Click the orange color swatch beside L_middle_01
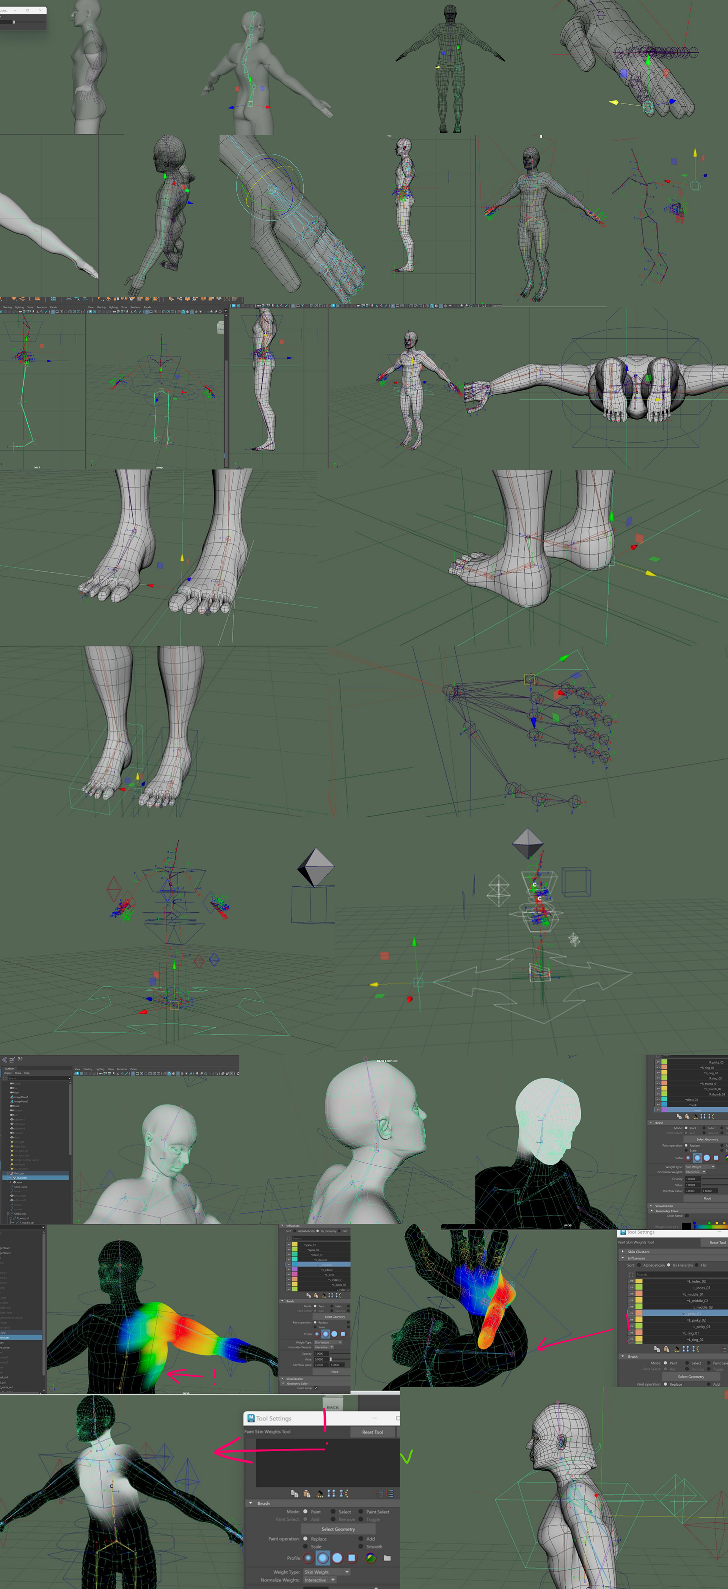 [639, 1294]
